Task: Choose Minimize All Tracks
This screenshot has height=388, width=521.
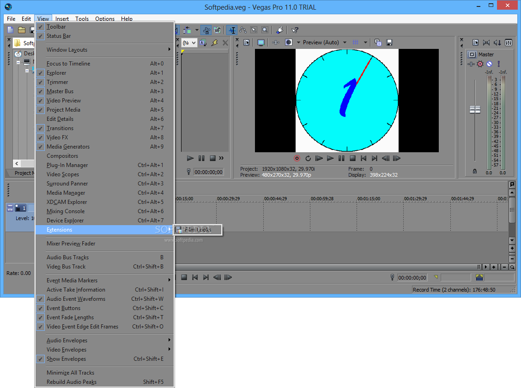Action: point(105,373)
